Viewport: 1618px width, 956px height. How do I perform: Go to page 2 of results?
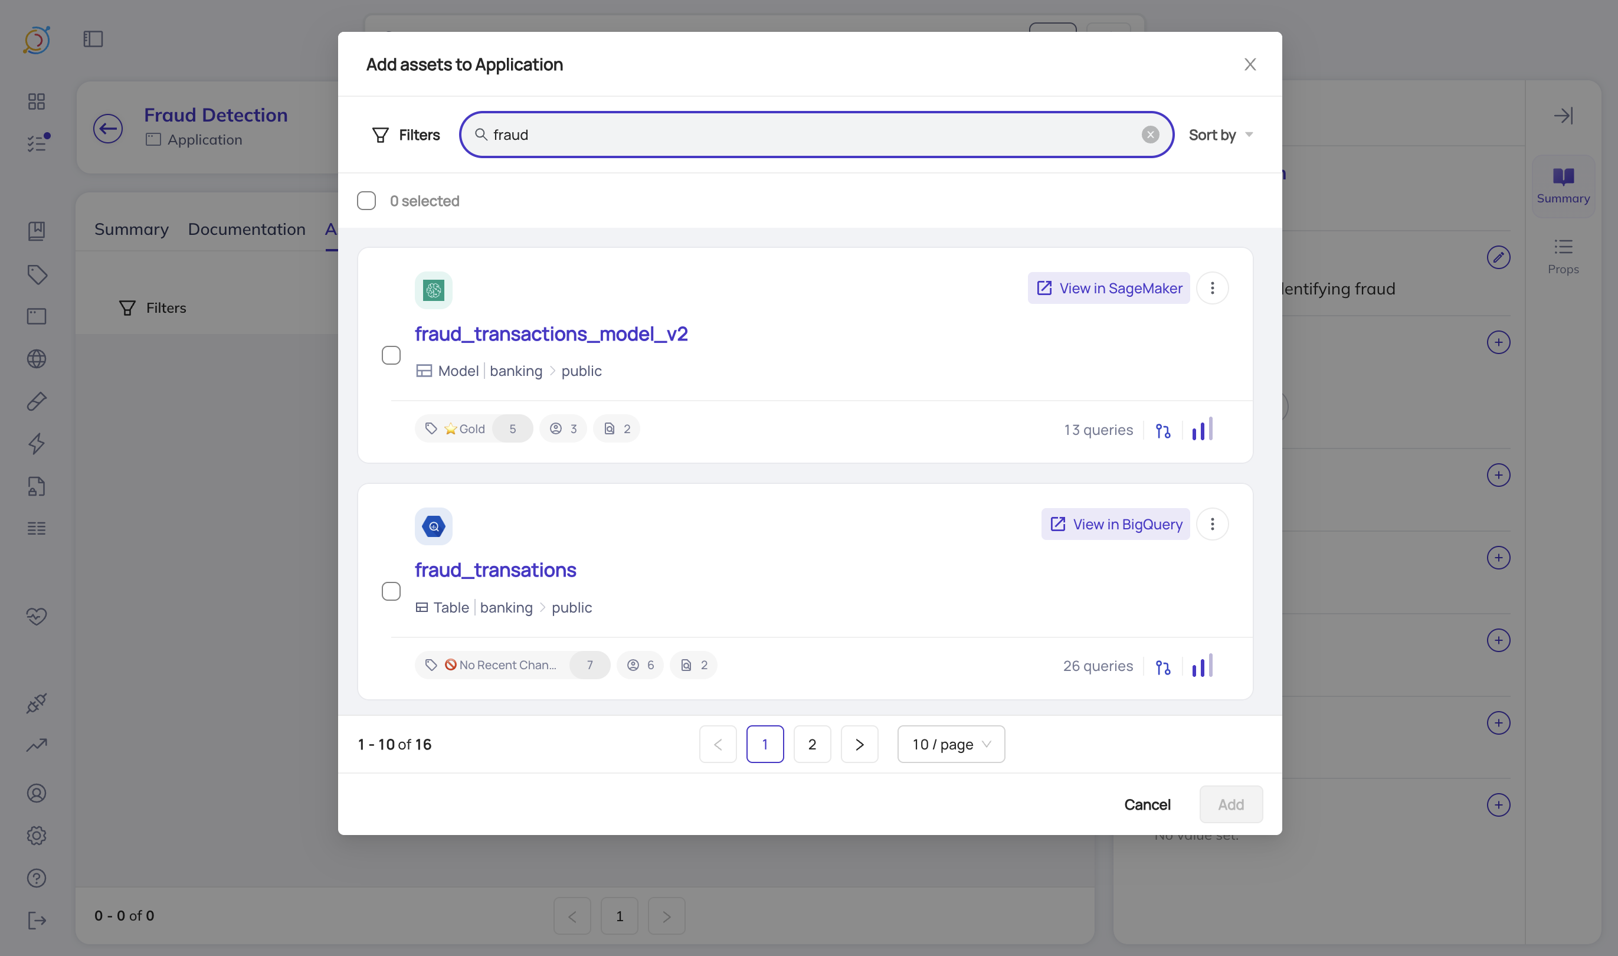point(811,744)
